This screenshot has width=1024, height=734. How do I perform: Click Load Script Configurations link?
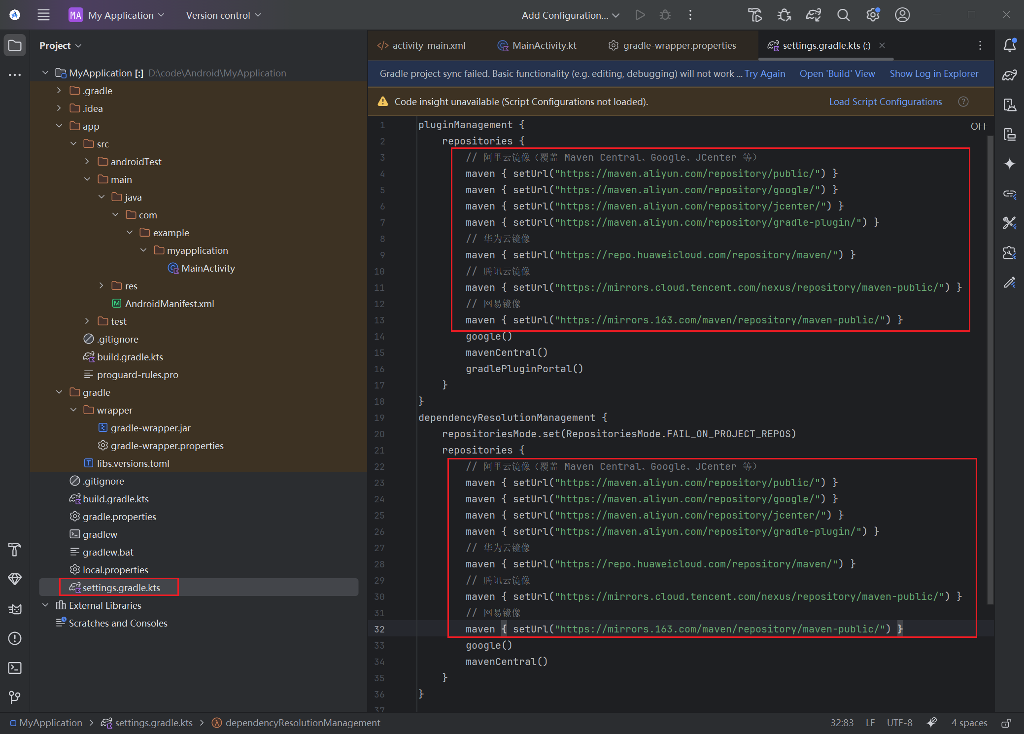click(885, 102)
